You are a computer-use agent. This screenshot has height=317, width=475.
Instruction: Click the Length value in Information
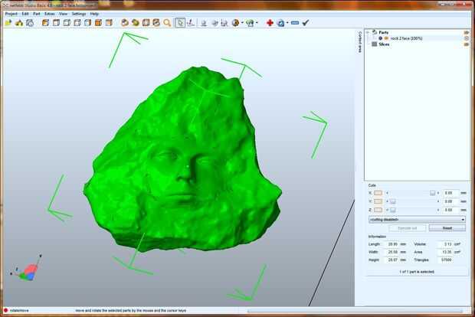(393, 244)
